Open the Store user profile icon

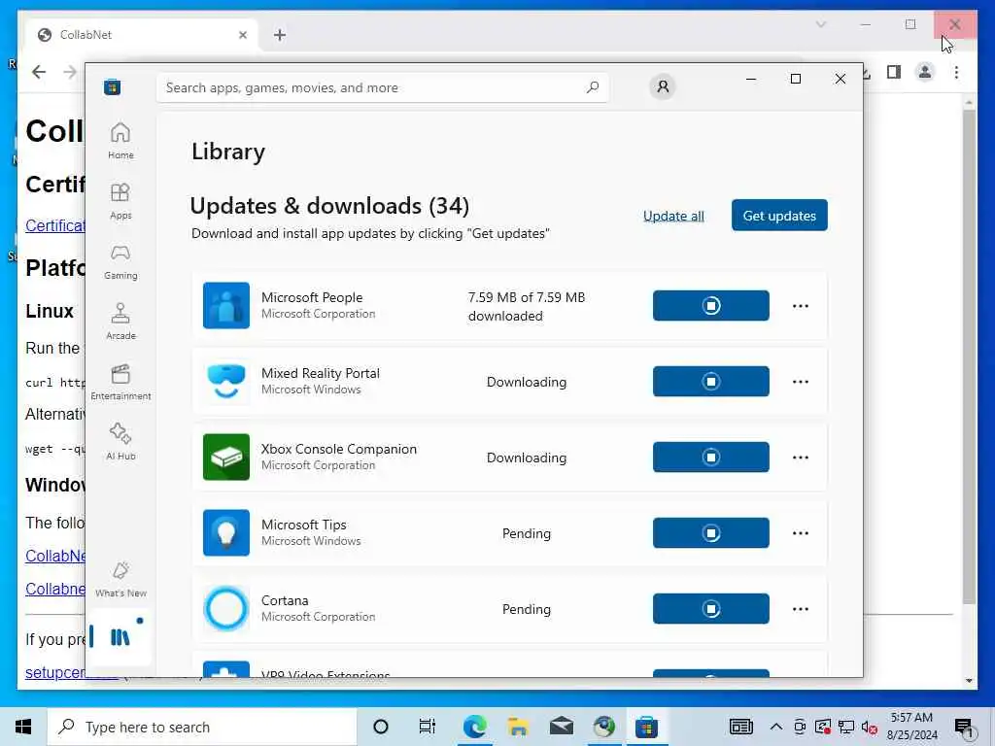pyautogui.click(x=663, y=86)
